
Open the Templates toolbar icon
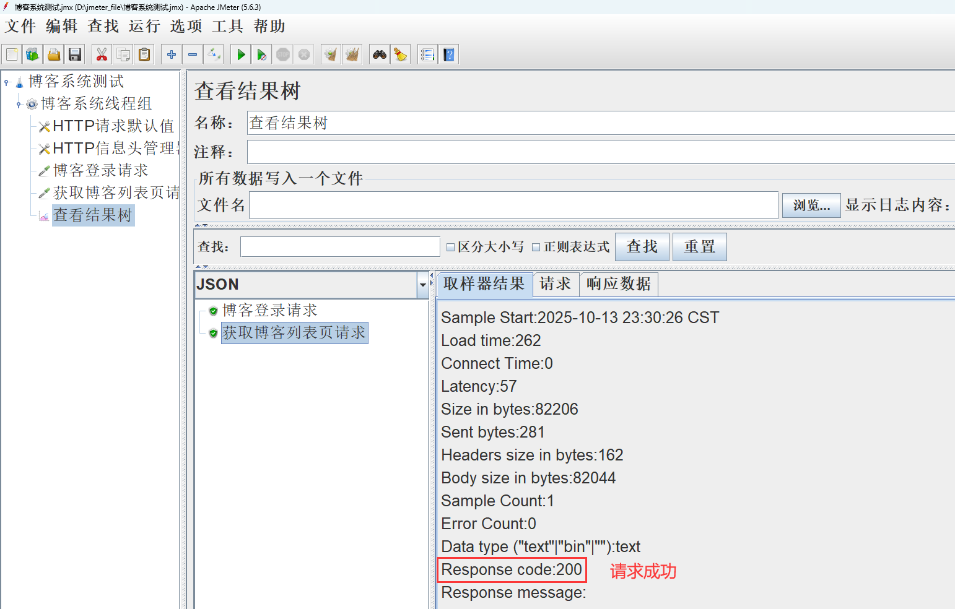click(x=33, y=54)
